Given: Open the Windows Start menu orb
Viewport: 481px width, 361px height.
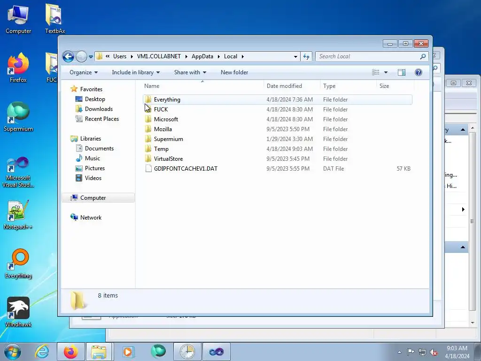Looking at the screenshot, I should 13,352.
